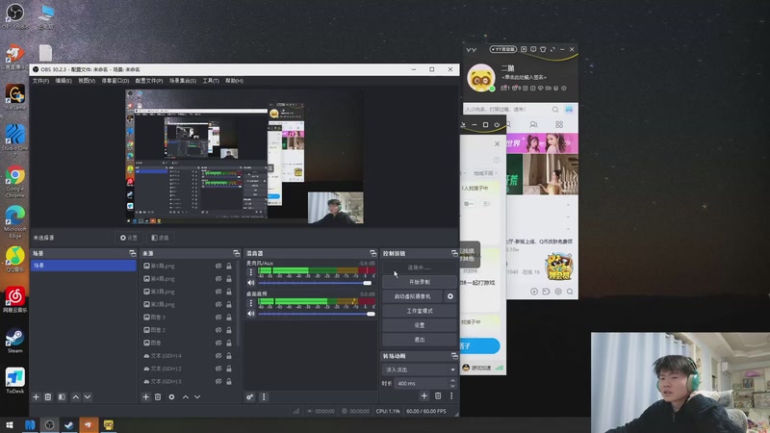The width and height of the screenshot is (770, 433).
Task: Open the ToDesk desktop shortcut
Action: pos(14,380)
